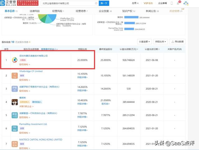Open the Qcc.com logo homepage link
199x150 pixels.
click(x=8, y=3)
